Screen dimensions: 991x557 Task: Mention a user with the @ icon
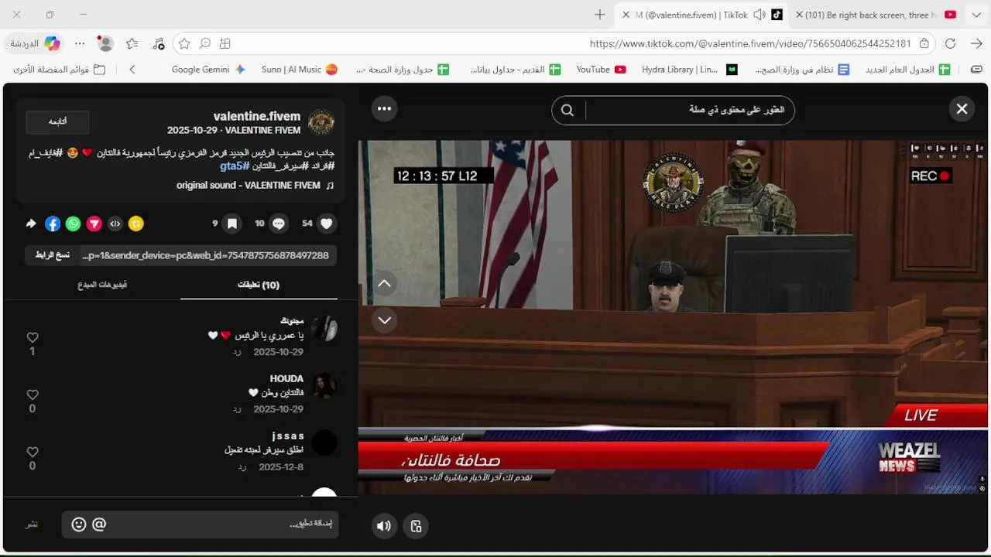click(99, 525)
